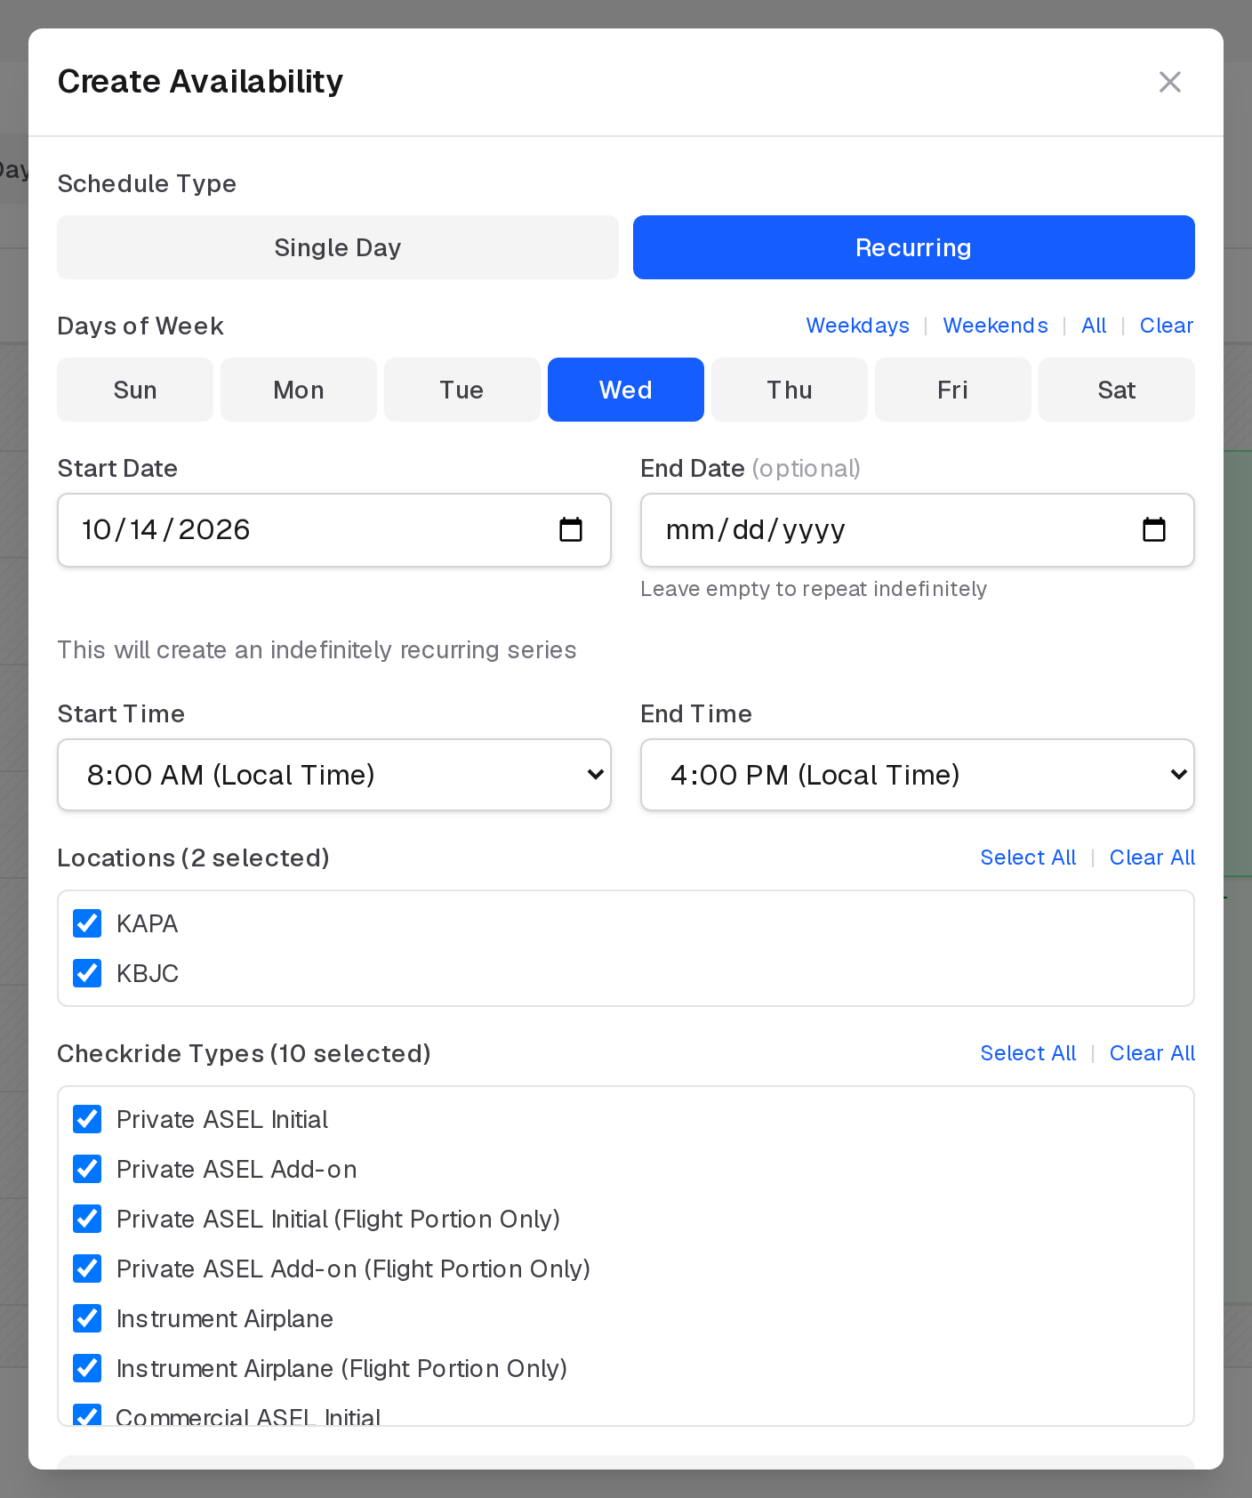Uncheck Instrument Airplane (Flight Portion Only)

pyautogui.click(x=87, y=1368)
